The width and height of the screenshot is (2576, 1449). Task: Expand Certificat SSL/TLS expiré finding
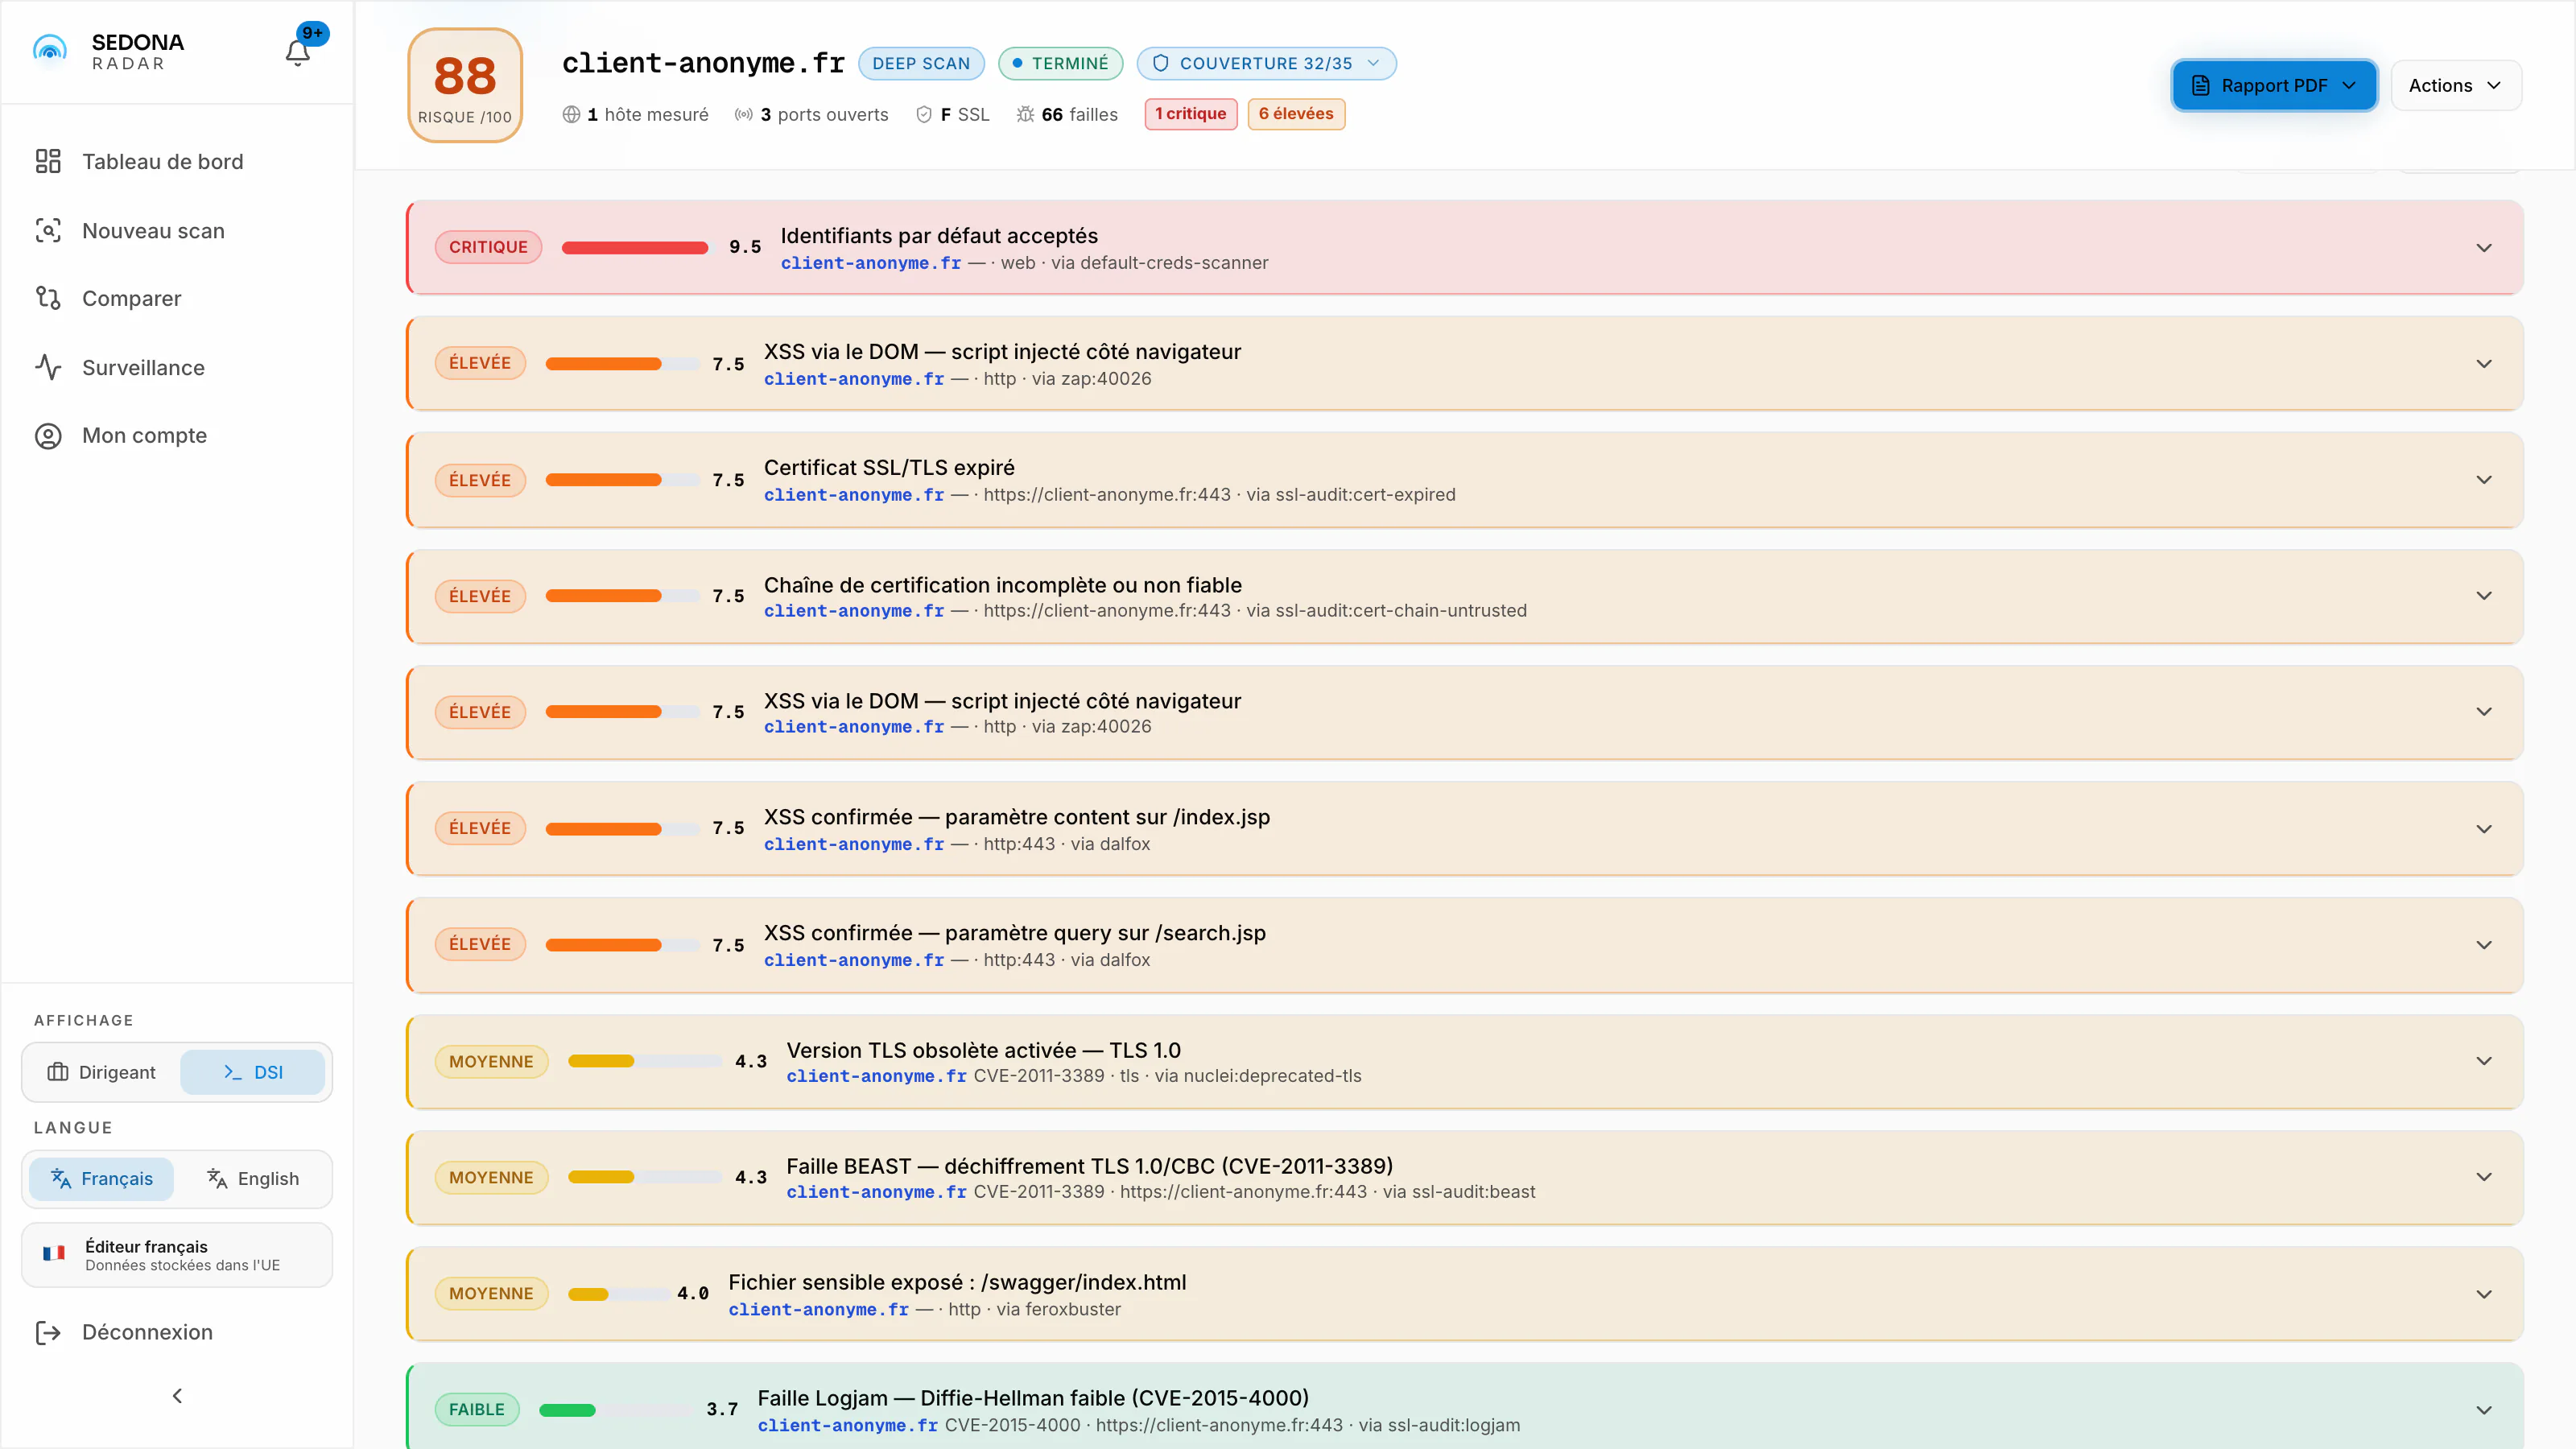1464,480
